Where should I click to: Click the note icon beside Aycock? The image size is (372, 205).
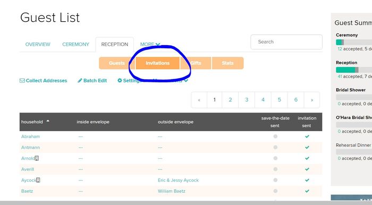coord(38,180)
